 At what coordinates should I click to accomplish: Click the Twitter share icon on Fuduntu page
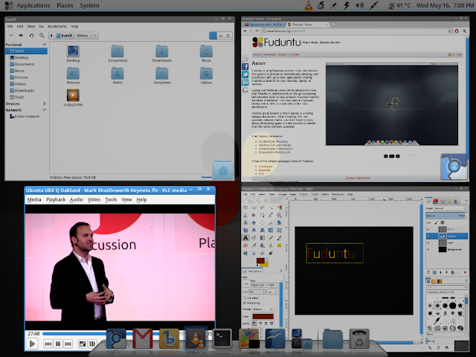click(245, 74)
